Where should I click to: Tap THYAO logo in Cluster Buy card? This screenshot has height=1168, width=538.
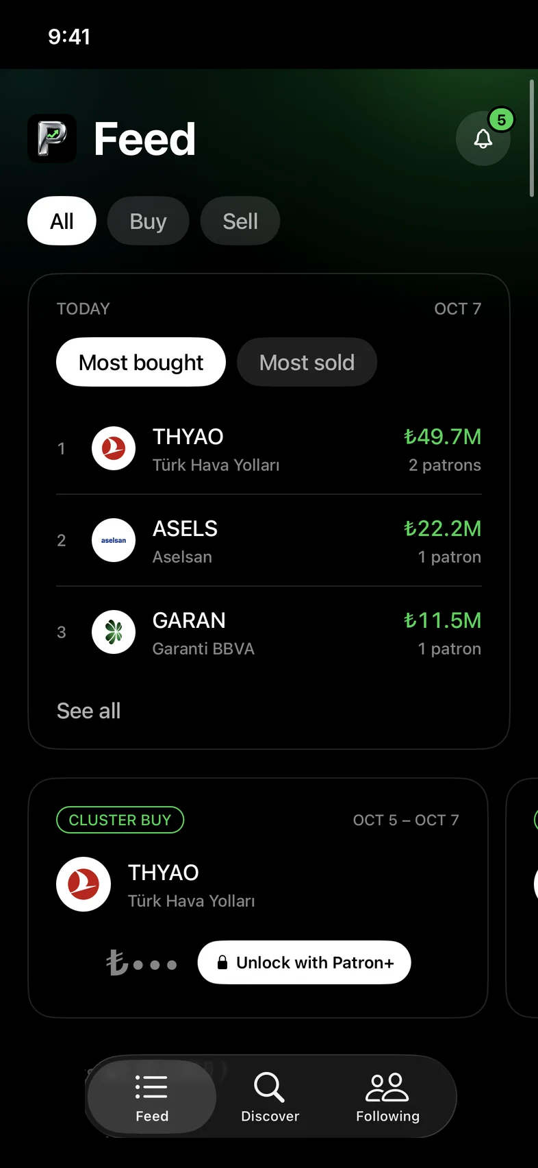[84, 884]
